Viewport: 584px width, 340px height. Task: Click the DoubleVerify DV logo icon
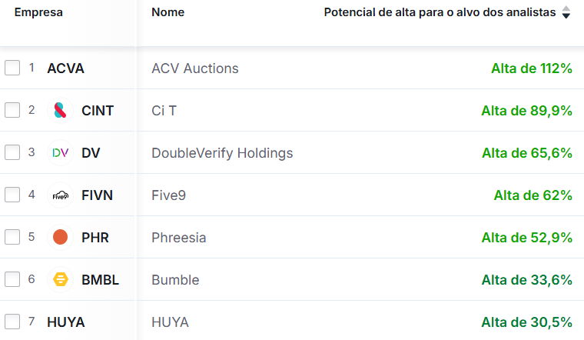point(61,153)
